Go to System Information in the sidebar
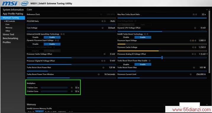The width and height of the screenshot is (212, 113). [13, 10]
